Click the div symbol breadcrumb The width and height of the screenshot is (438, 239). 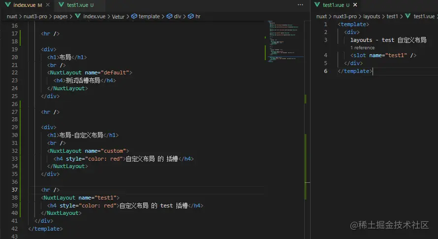[x=178, y=16]
